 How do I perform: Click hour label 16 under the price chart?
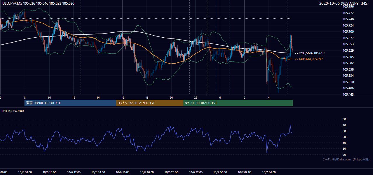click(x=123, y=97)
